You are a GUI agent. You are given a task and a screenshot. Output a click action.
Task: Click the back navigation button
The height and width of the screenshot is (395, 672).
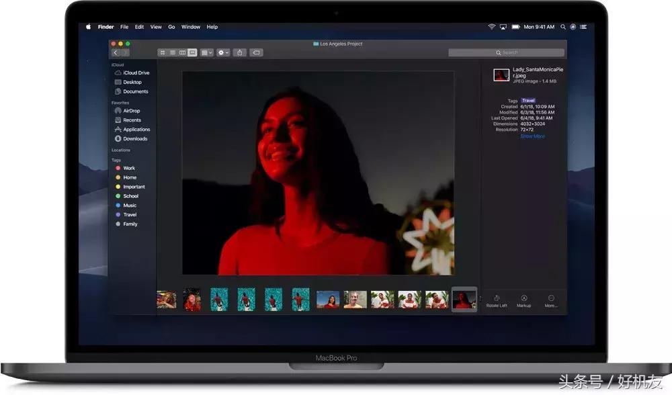116,52
